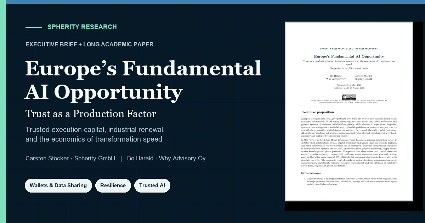The height and width of the screenshot is (223, 425).
Task: Select the SPHERITY RESEARCH header label
Action: point(82,27)
